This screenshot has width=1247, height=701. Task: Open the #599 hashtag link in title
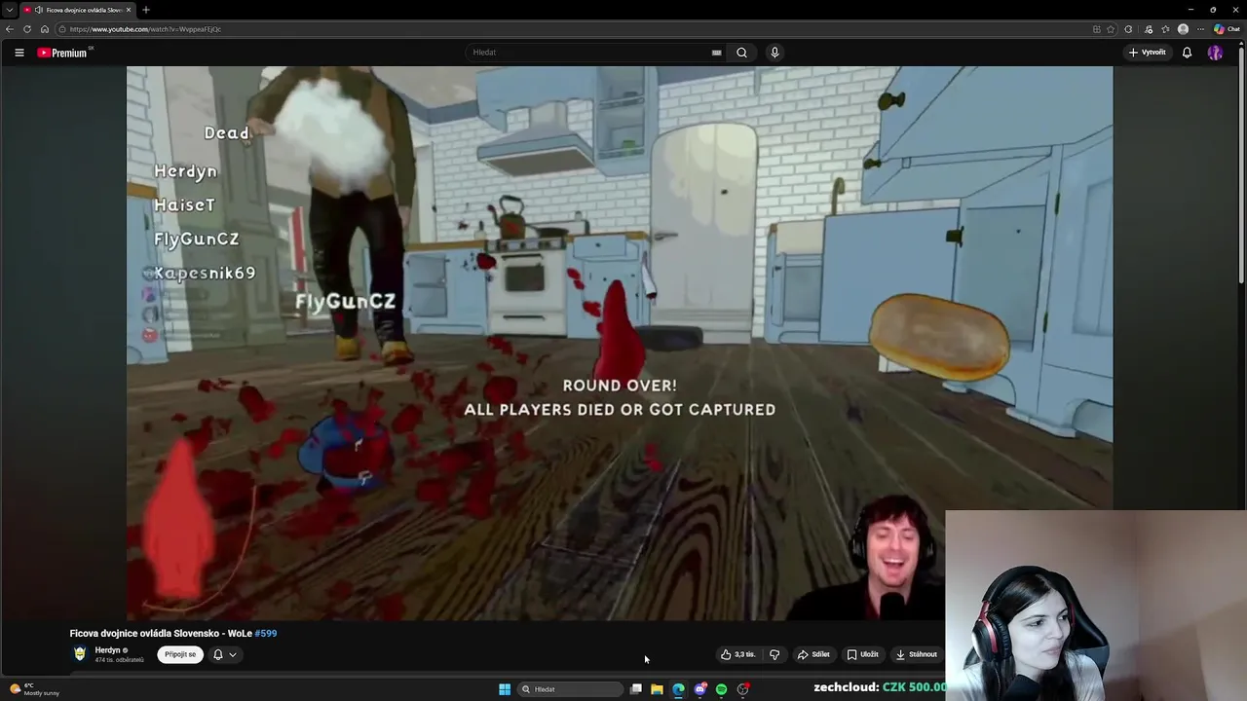pos(266,633)
